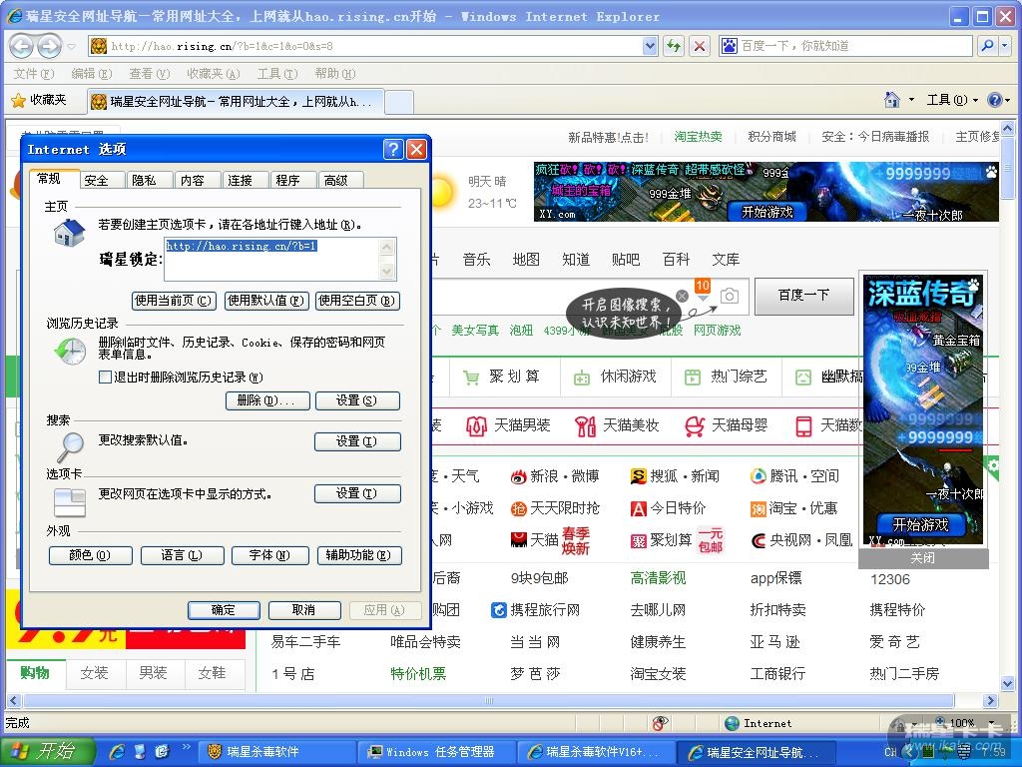Click the new tab button
Image resolution: width=1022 pixels, height=767 pixels.
[399, 102]
